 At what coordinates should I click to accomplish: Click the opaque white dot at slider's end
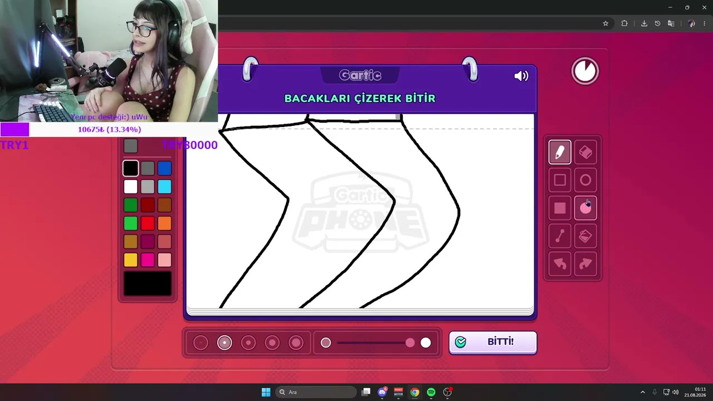coord(426,343)
